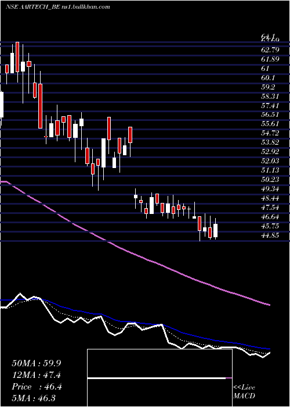The width and height of the screenshot is (290, 407).
Task: Click the 57.41 price axis label
Action: pos(270,106)
